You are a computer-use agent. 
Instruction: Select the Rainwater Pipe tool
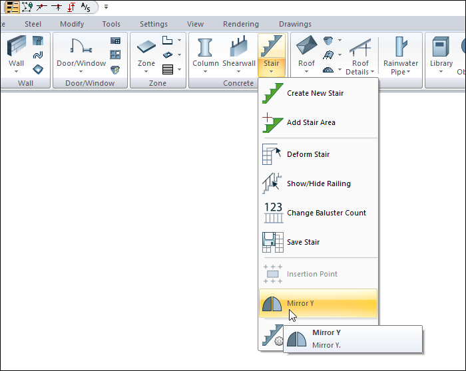(x=401, y=48)
